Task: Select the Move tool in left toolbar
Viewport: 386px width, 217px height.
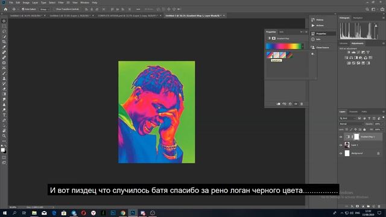Action: coord(4,21)
